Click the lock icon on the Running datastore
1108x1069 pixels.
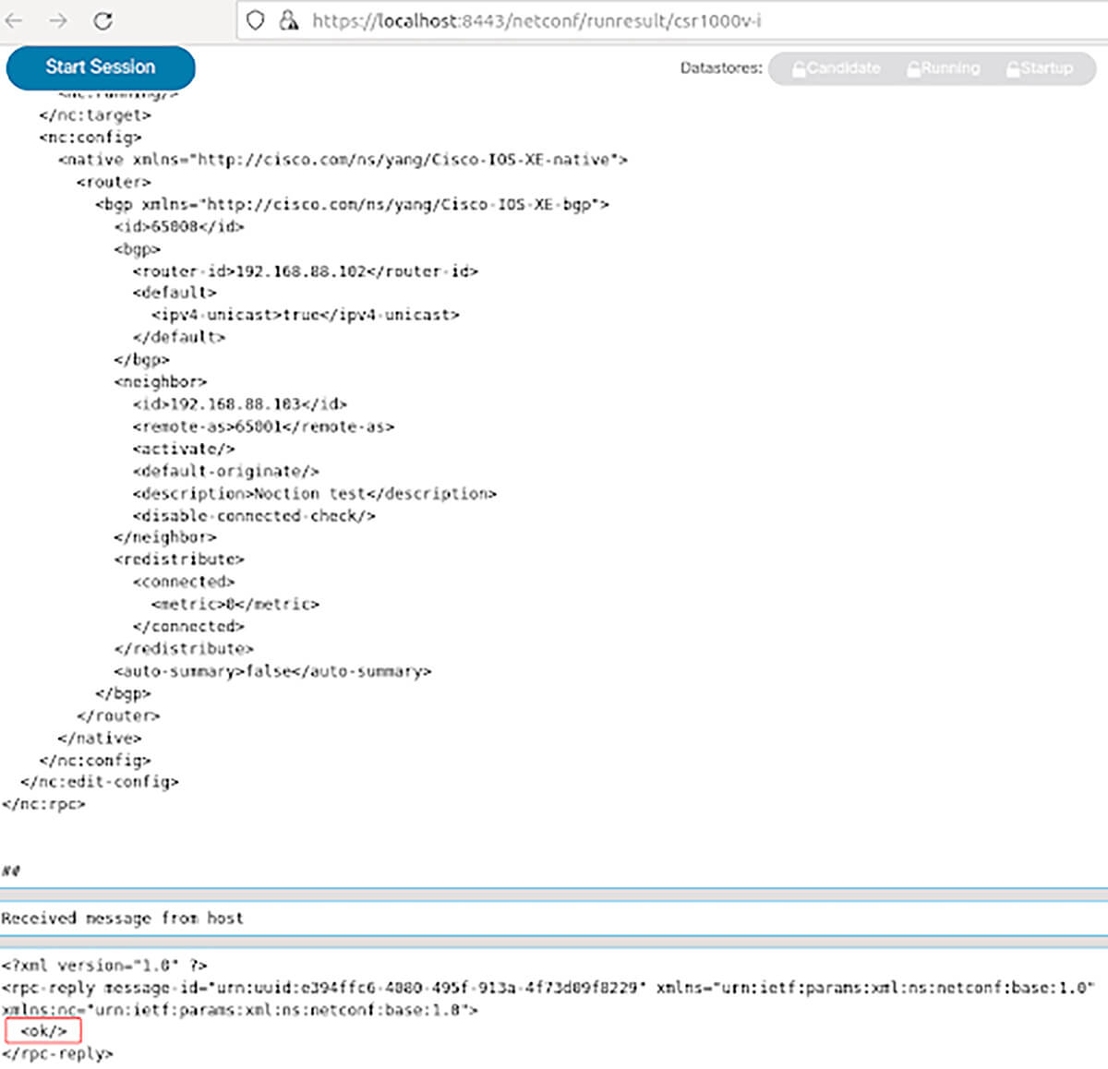coord(912,67)
